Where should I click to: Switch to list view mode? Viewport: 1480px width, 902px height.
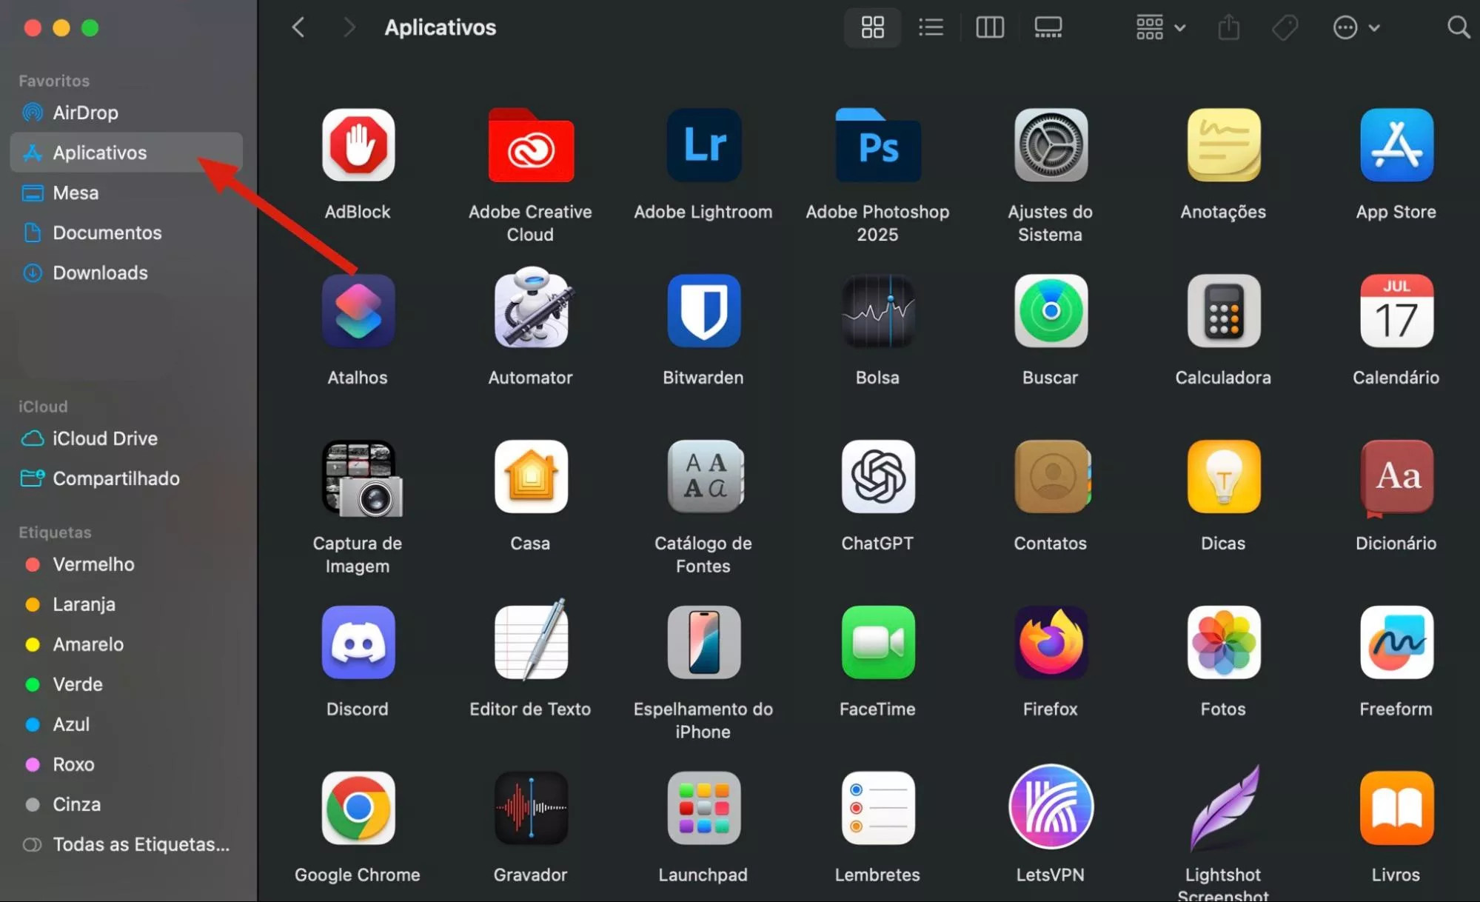931,28
